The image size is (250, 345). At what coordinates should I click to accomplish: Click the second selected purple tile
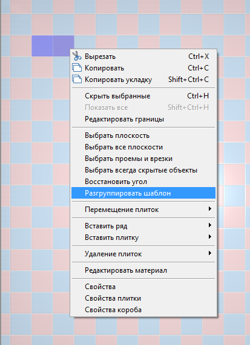[62, 45]
